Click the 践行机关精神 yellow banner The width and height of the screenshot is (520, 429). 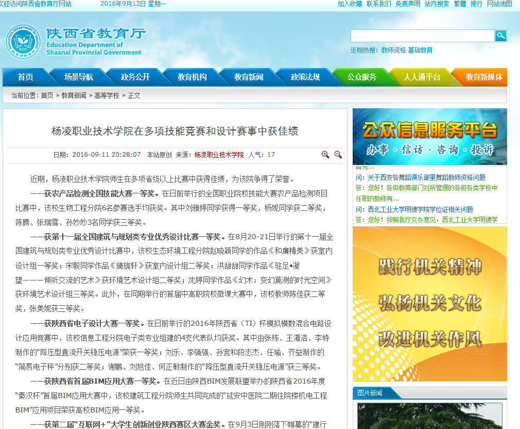click(x=429, y=303)
